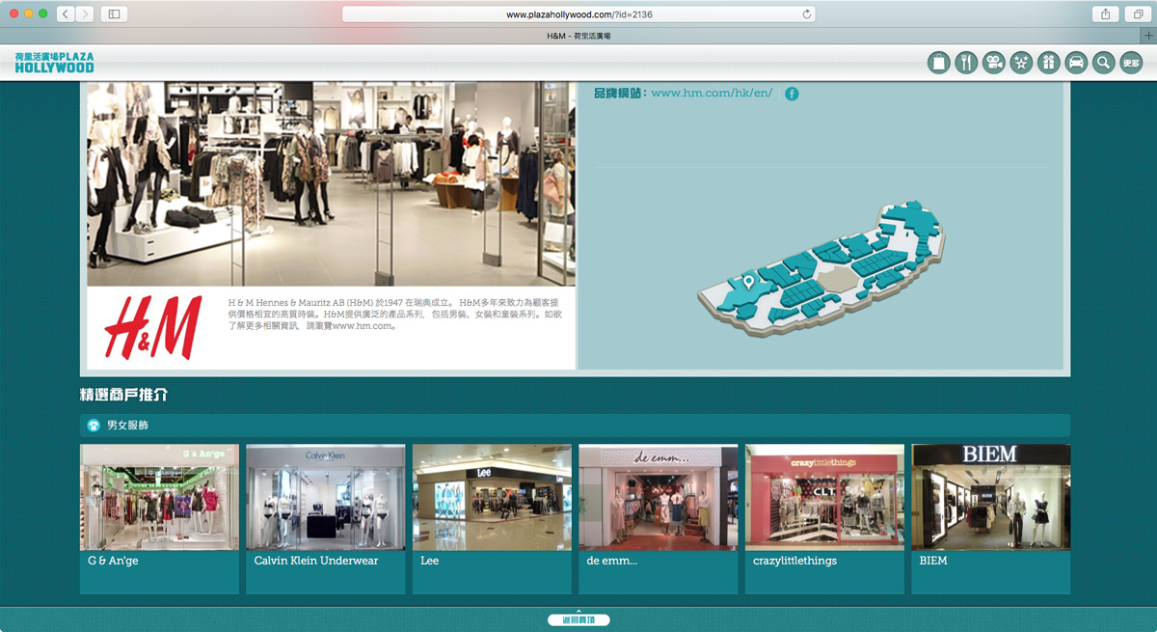
Task: Click the location pin on floor map
Action: tap(747, 282)
